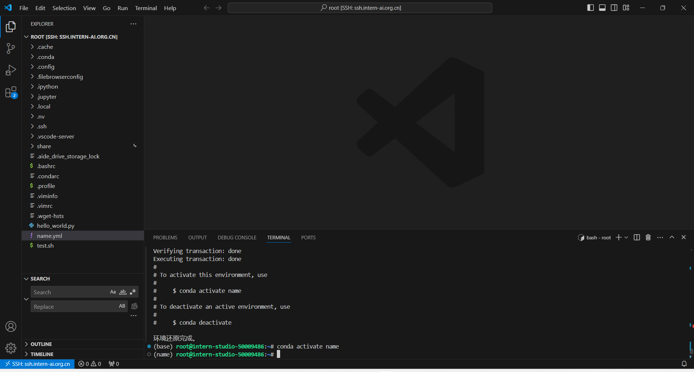Open terminal launch profile dropdown arrow
Screen dimensions: 694x372
tap(626, 238)
